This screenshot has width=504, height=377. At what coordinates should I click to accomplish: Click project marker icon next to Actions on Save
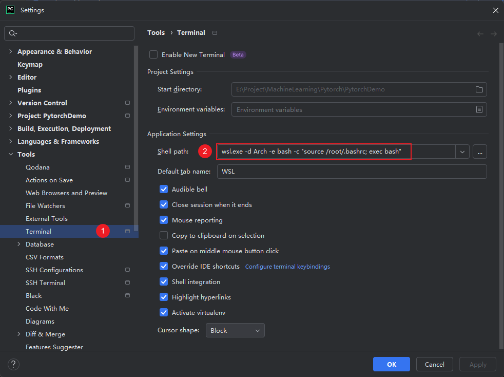point(128,180)
